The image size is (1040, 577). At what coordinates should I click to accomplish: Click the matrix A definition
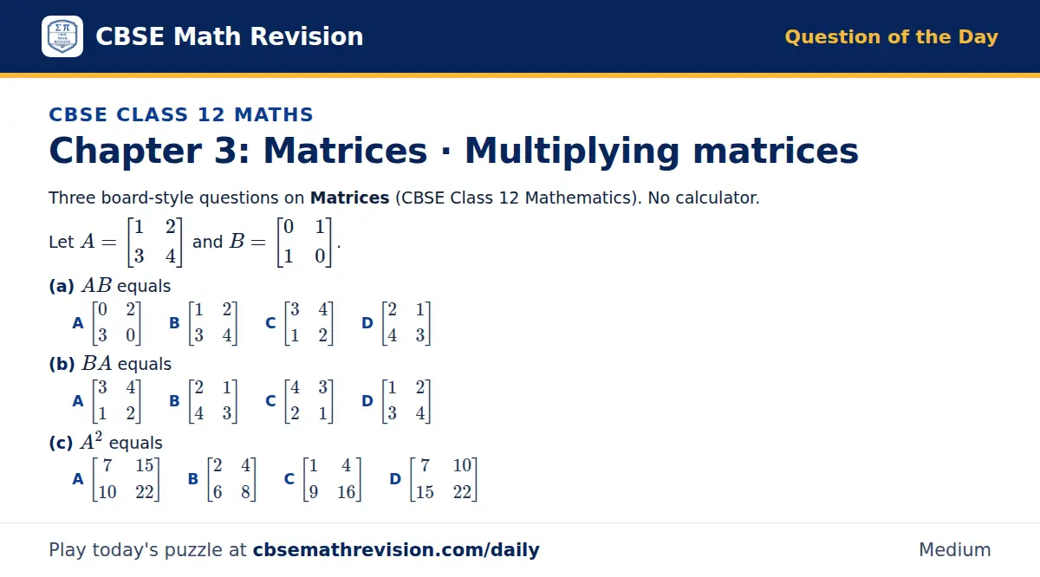coord(131,243)
